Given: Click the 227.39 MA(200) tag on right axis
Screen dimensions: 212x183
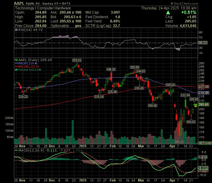Looking at the screenshot, I should [204, 87].
